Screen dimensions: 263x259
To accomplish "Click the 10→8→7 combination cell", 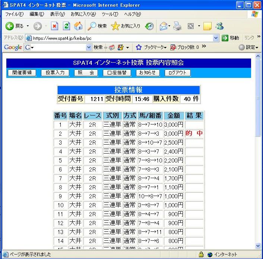I will point(150,196).
